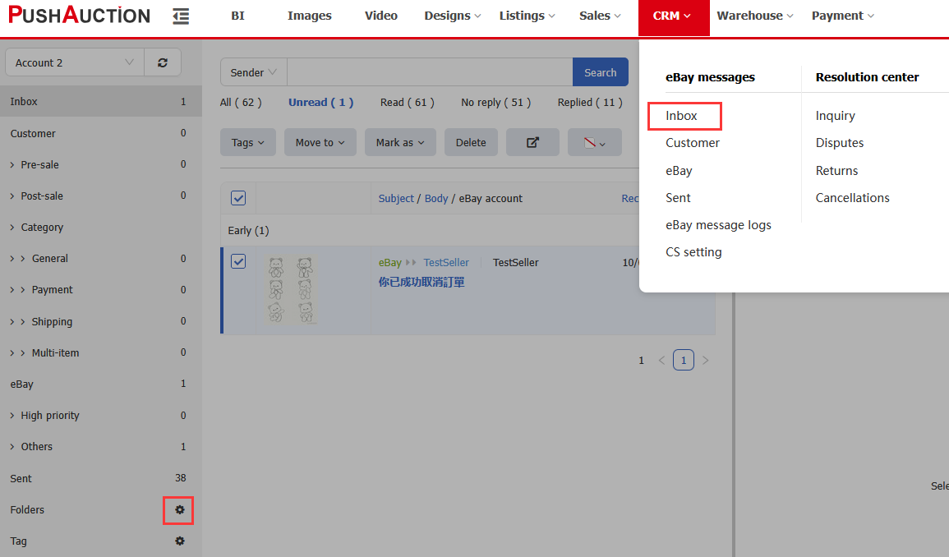This screenshot has height=557, width=949.
Task: Expand the Pre-sale folder in sidebar
Action: click(x=12, y=164)
